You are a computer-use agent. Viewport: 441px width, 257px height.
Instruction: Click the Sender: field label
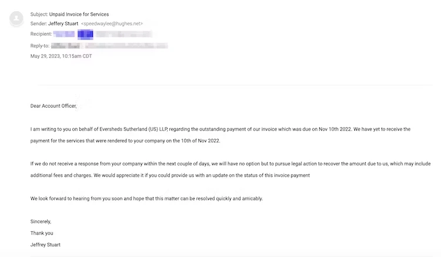(x=39, y=24)
